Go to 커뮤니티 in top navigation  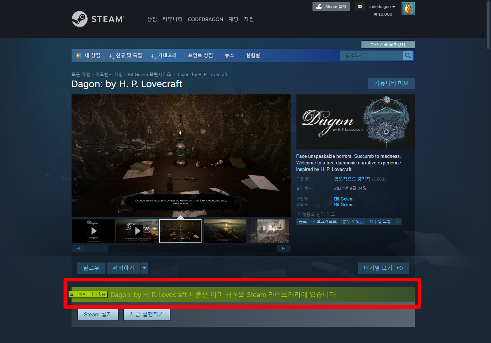tap(172, 19)
